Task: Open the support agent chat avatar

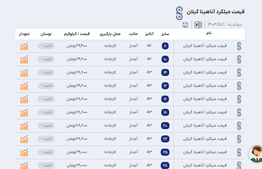Action: [x=256, y=154]
